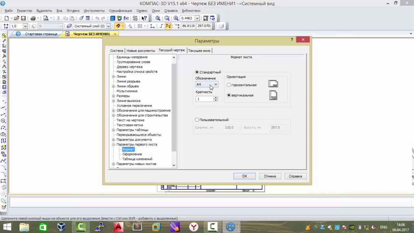
Task: Click the orthogonal drawing icon
Action: pos(161,26)
